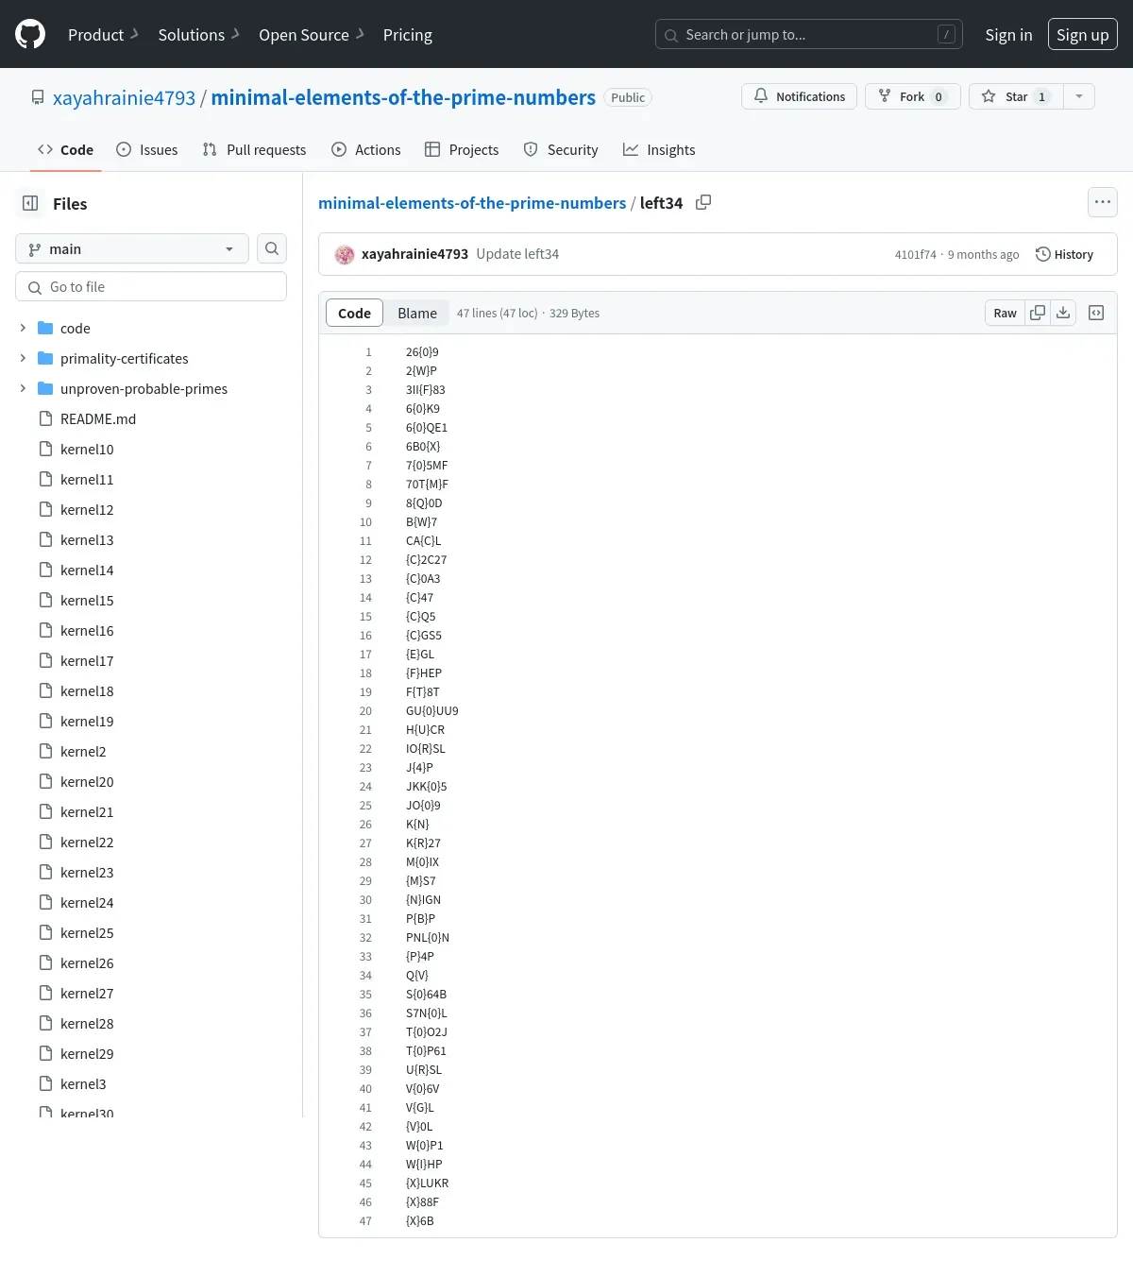
Task: Search files with the magnifier button
Action: 272,248
